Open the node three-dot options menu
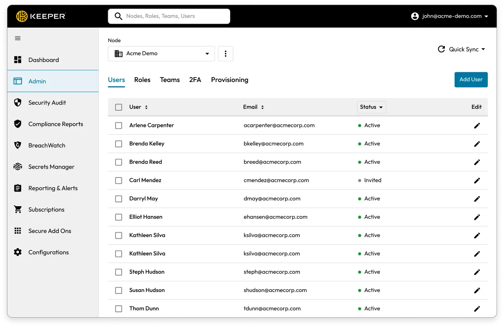 tap(226, 54)
